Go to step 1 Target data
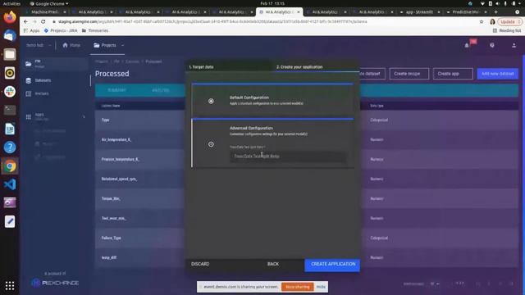 201,67
